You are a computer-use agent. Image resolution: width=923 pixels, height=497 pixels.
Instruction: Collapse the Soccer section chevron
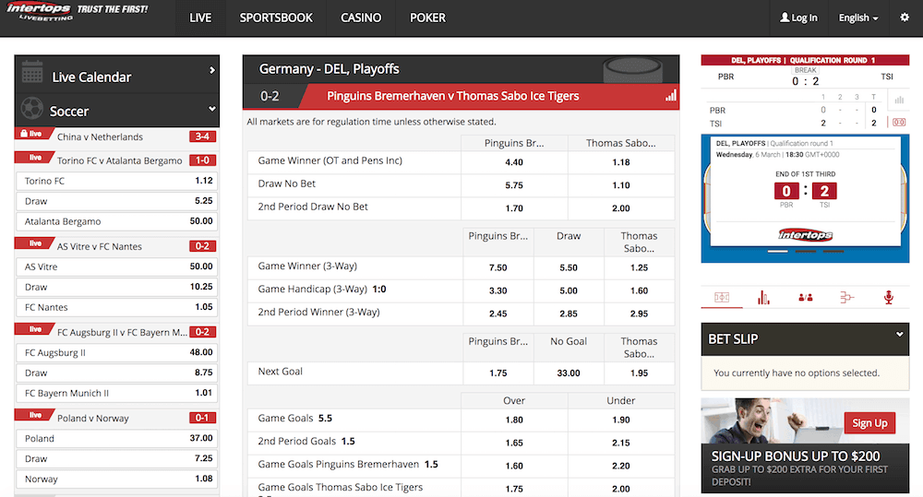coord(212,109)
